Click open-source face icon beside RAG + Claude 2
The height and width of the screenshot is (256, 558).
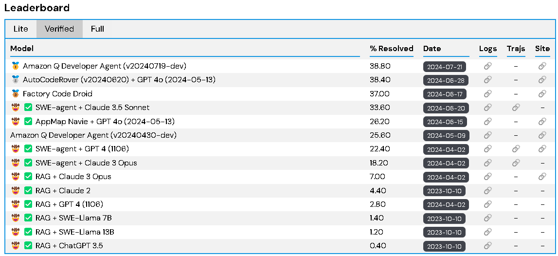coord(15,190)
